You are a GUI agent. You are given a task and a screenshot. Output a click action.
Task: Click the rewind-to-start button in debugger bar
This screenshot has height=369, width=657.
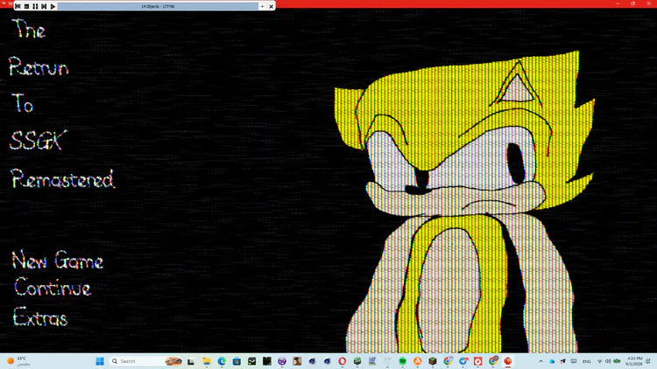(x=18, y=6)
